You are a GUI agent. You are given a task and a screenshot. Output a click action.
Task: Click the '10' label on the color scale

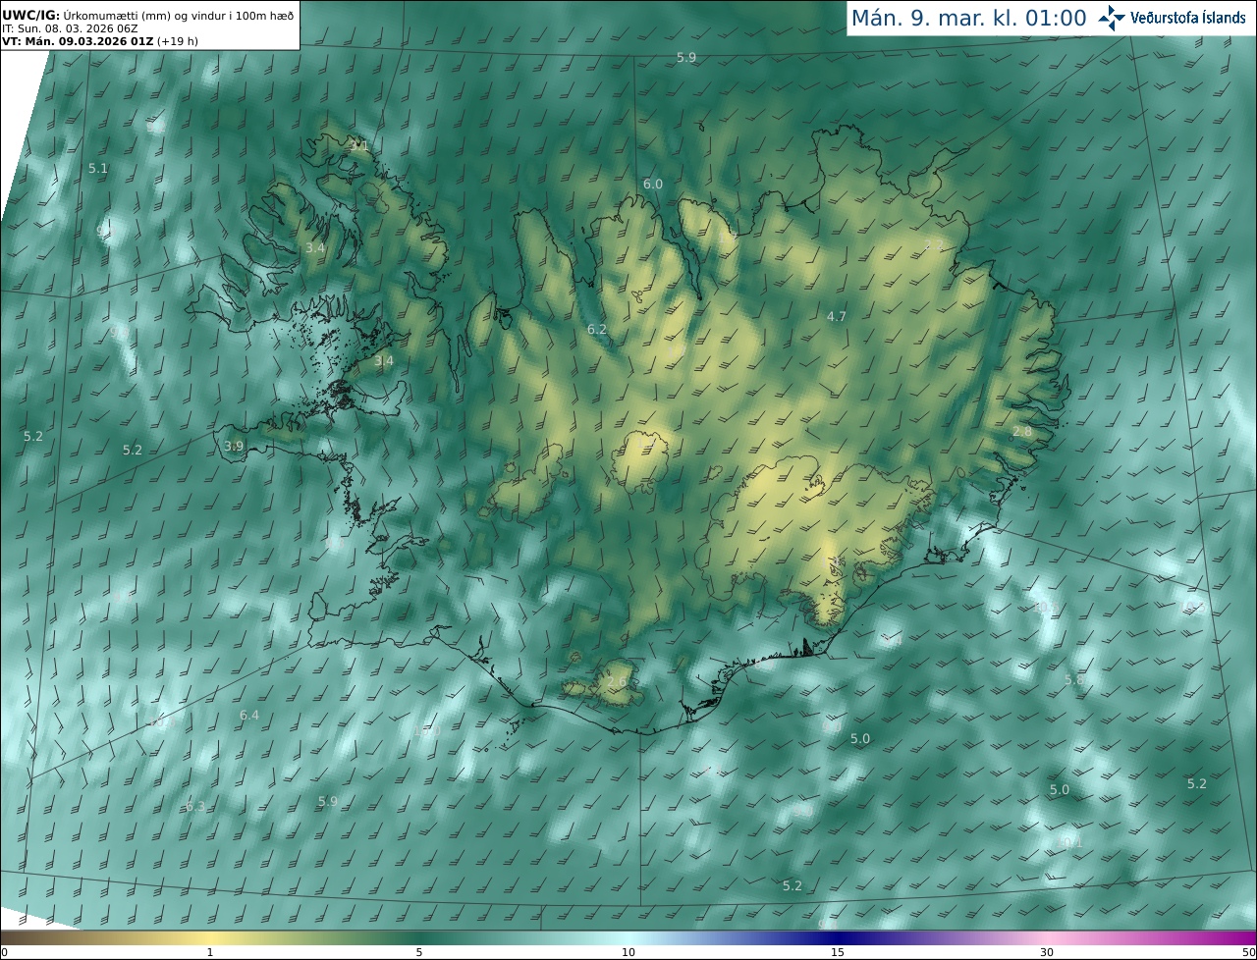(x=628, y=952)
